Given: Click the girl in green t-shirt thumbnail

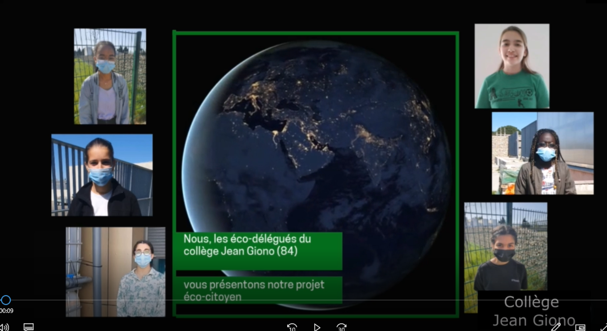Looking at the screenshot, I should [512, 66].
